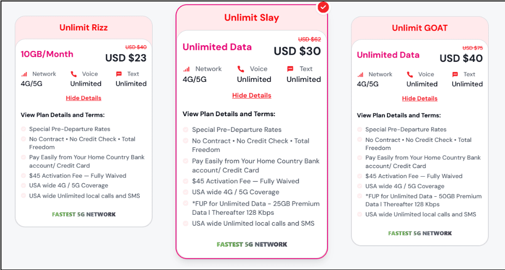
Task: Click the Voice phone icon in Unlimit Slay
Action: (x=241, y=69)
